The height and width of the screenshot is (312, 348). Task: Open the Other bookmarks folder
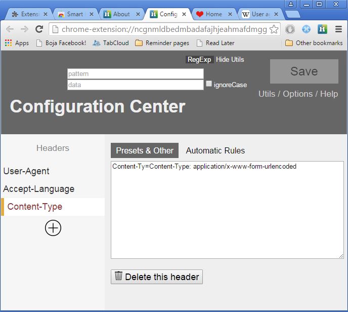pos(314,43)
